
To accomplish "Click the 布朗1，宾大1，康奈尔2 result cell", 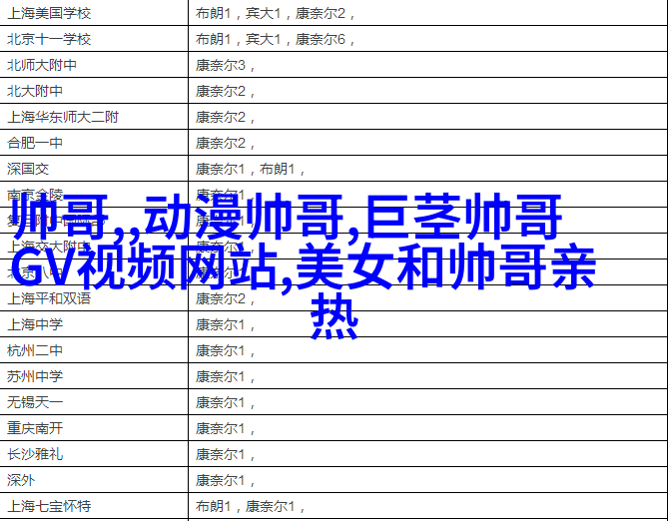I will click(x=427, y=13).
